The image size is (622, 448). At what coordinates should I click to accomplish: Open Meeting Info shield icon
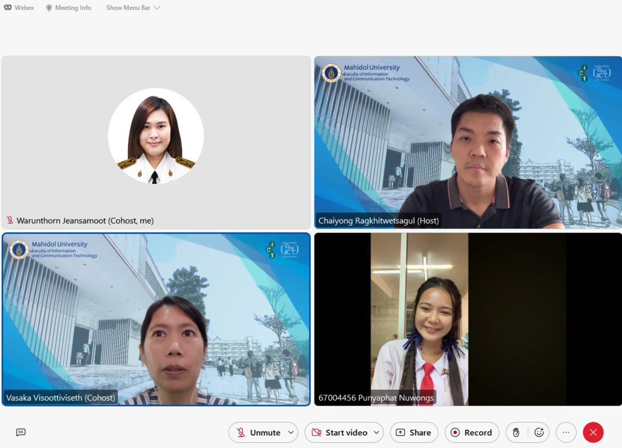coord(49,8)
